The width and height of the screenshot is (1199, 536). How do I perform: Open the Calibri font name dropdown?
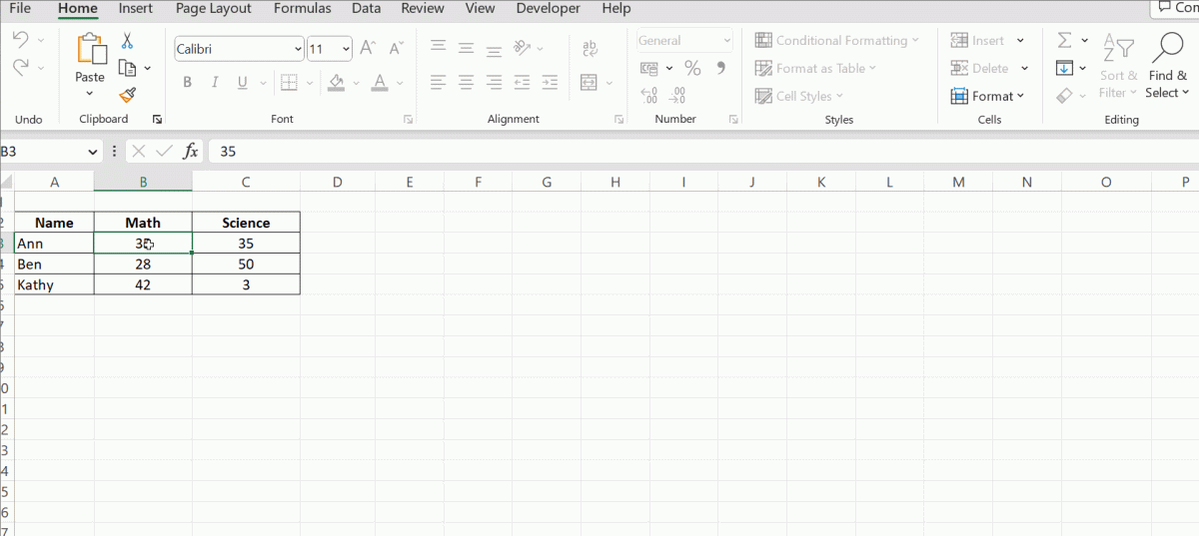(299, 48)
